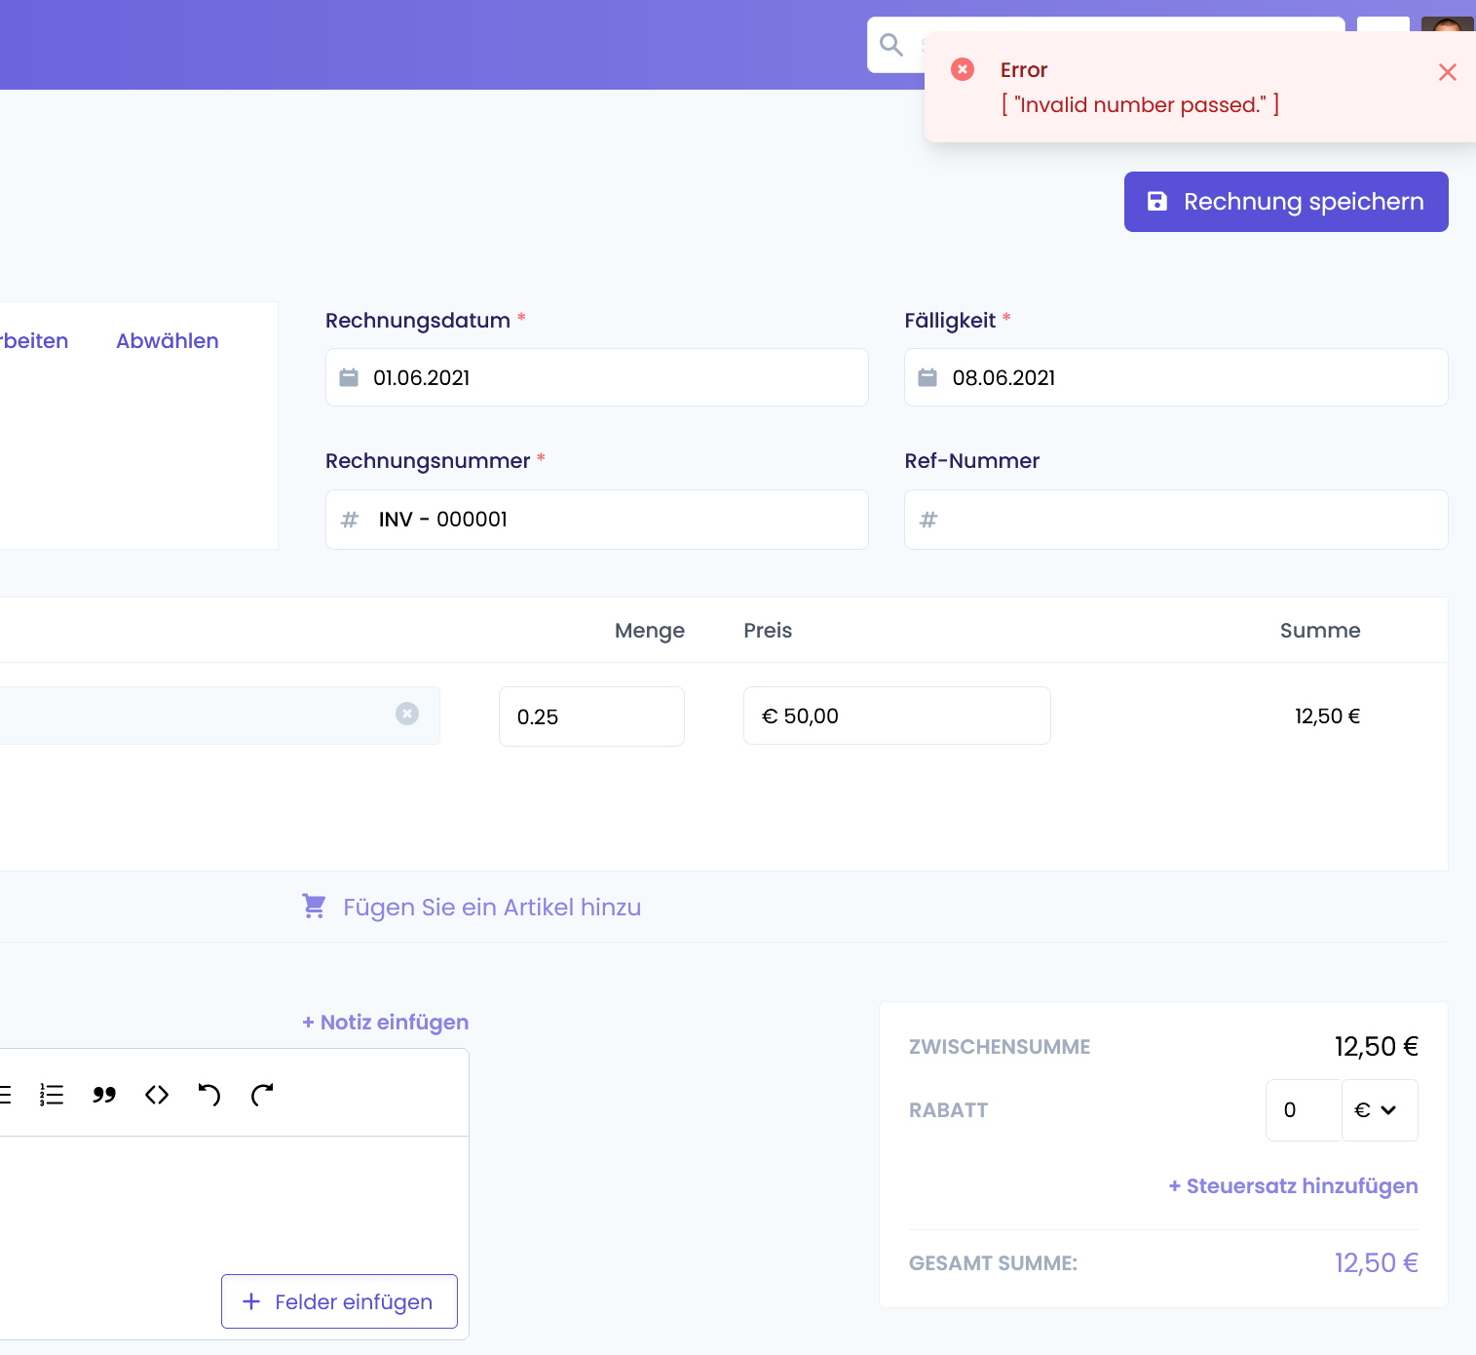Click the # icon in Ref-Nummer field
This screenshot has width=1476, height=1355.
tap(928, 520)
